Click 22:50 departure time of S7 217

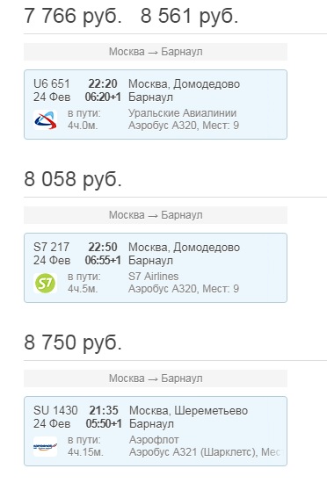coord(103,247)
